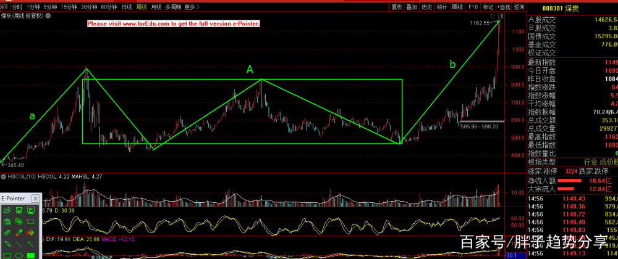Screen dimensions: 618x259
Task: Click the open folder icon in E-Pointer
Action: (x=7, y=210)
